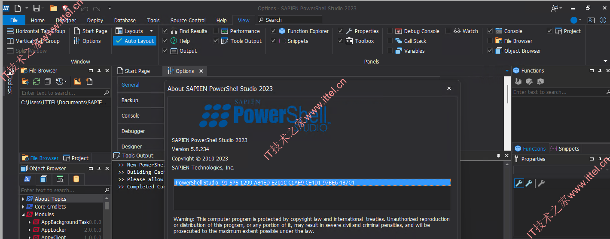
Task: Close the About SAPIEN PowerShell Studio dialog
Action: tap(449, 88)
